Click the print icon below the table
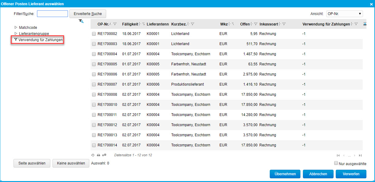Viewport: 375px width, 182px height. point(99,155)
